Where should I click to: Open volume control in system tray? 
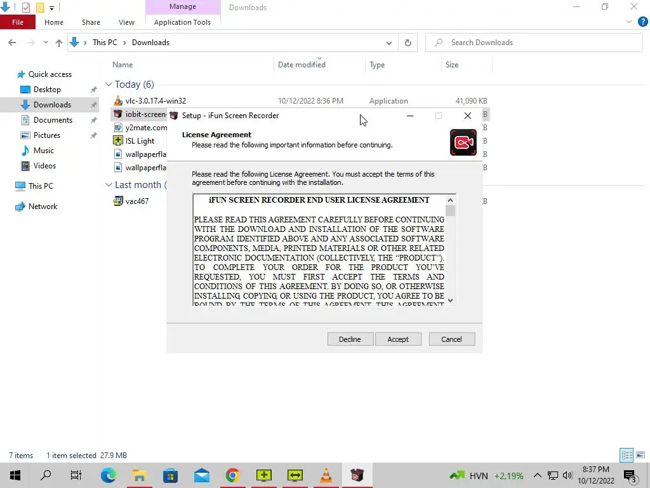pyautogui.click(x=567, y=475)
